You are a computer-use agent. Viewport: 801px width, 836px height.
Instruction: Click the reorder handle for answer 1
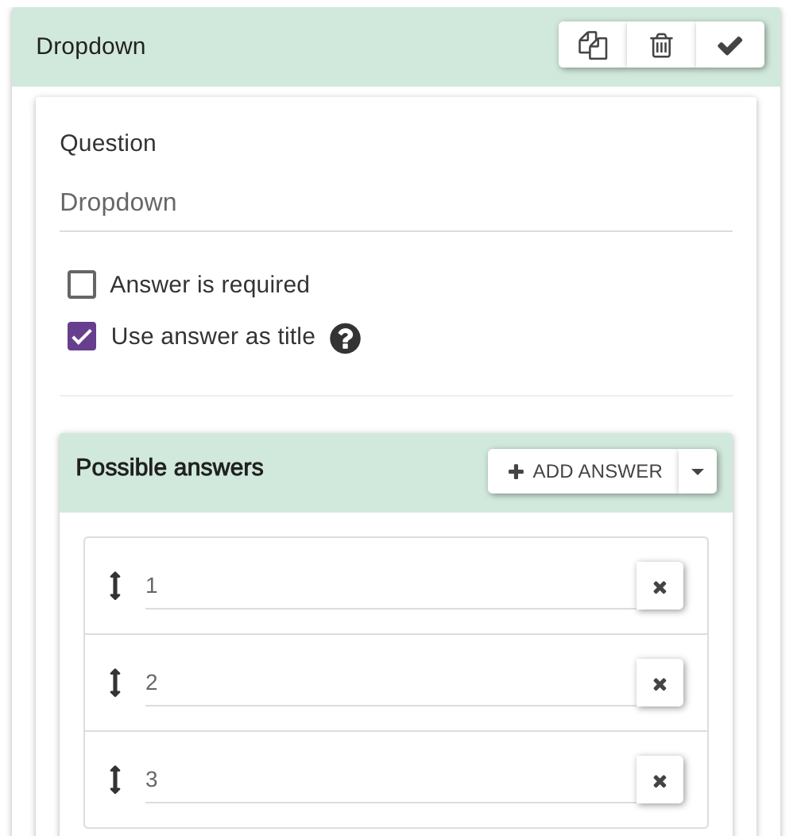115,586
